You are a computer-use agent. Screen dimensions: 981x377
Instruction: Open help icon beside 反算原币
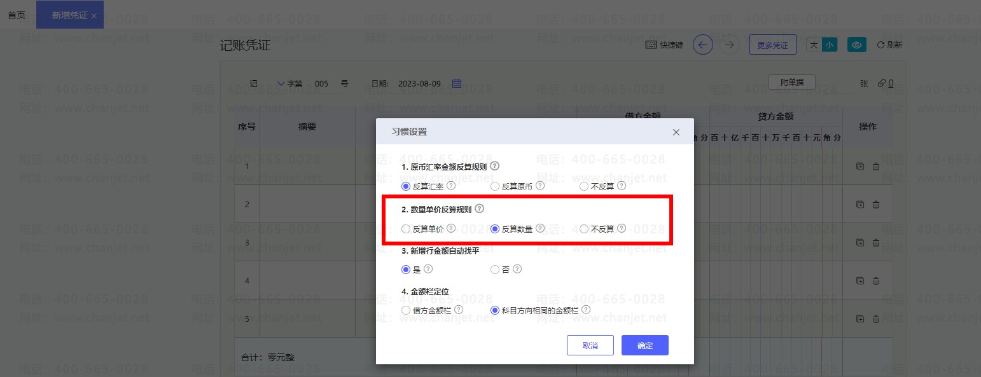(x=540, y=186)
